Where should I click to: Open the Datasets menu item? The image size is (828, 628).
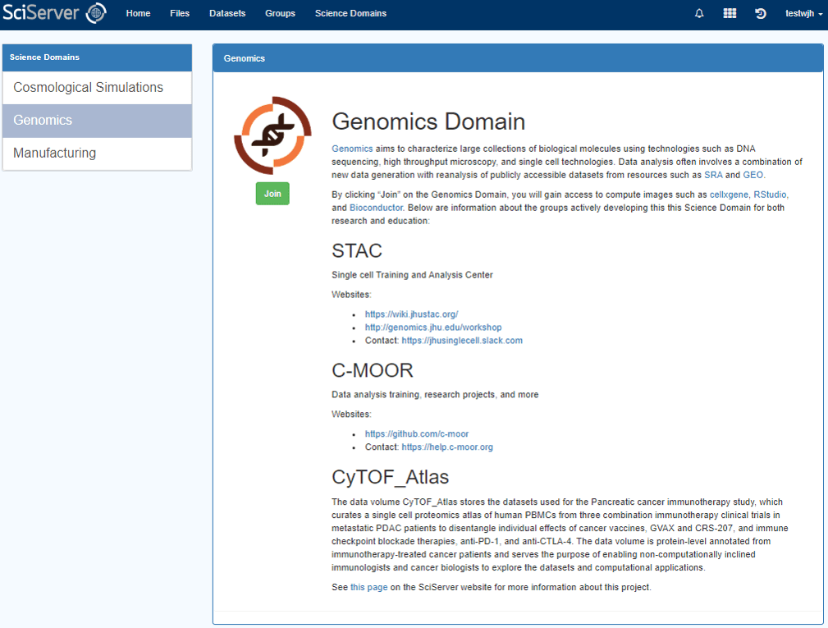click(x=227, y=14)
